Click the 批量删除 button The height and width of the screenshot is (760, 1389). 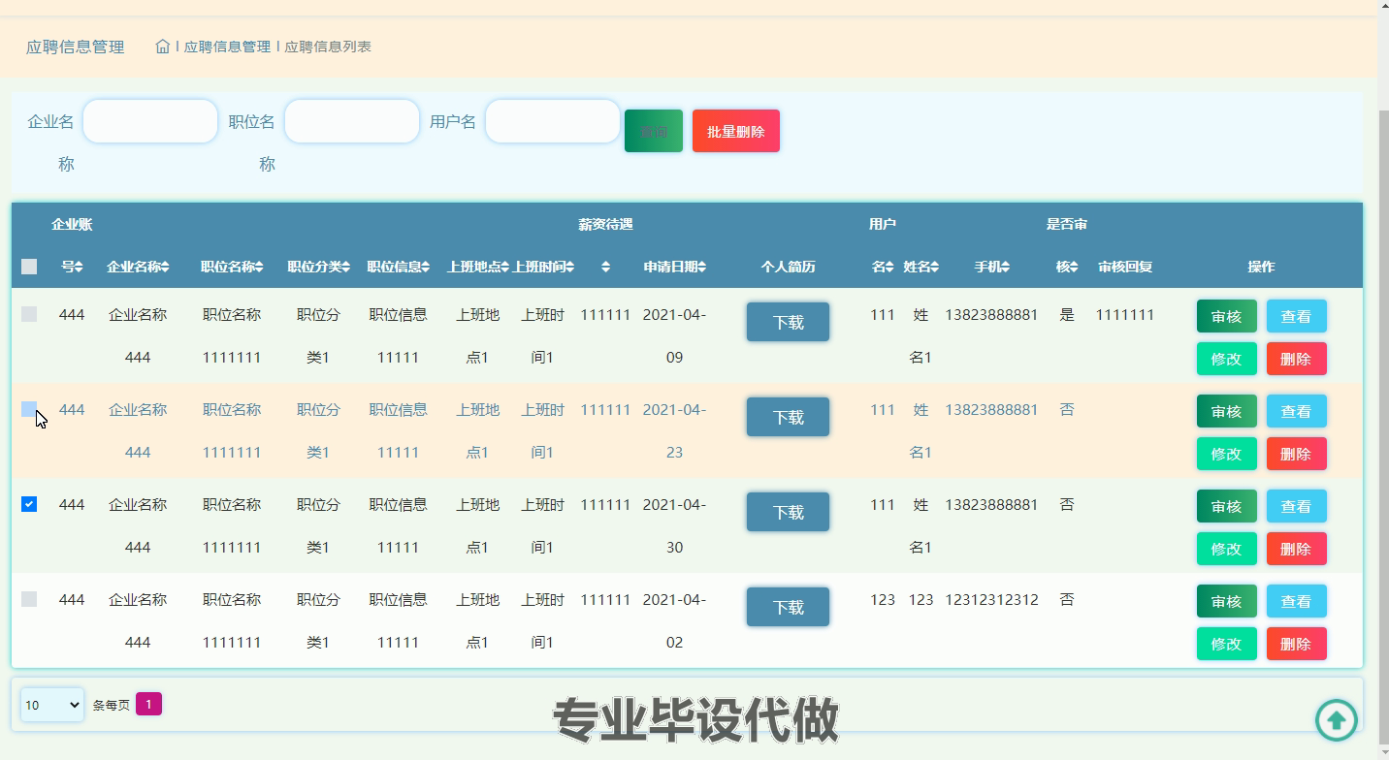click(x=736, y=131)
